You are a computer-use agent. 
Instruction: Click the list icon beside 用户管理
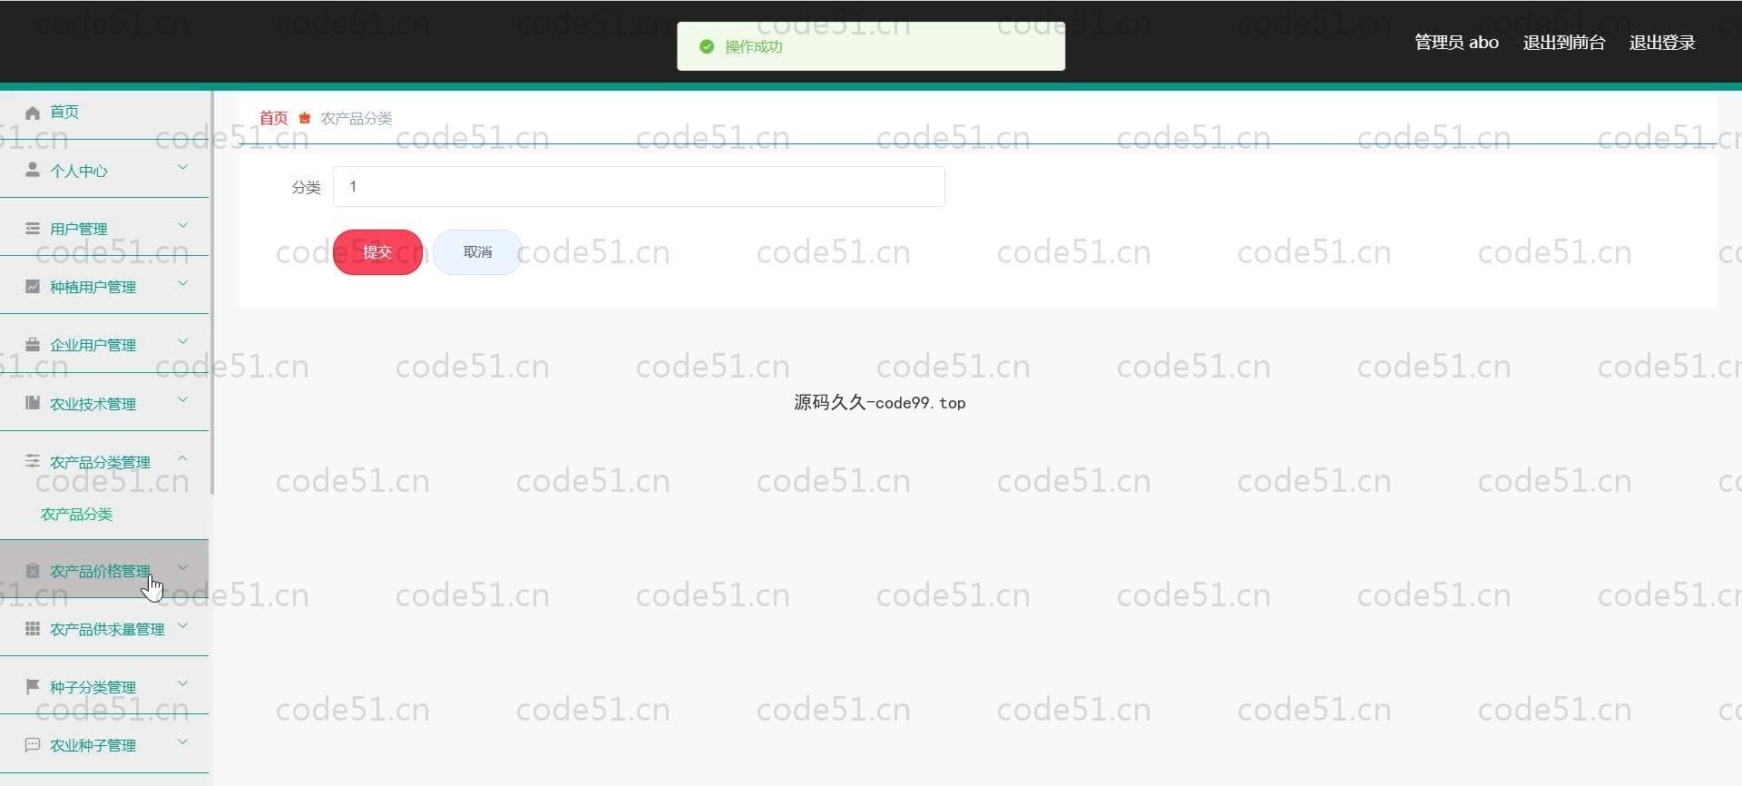[x=33, y=228]
